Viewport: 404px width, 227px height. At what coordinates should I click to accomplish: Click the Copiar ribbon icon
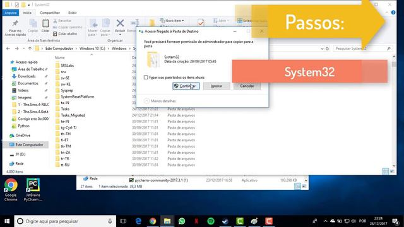tap(33, 26)
